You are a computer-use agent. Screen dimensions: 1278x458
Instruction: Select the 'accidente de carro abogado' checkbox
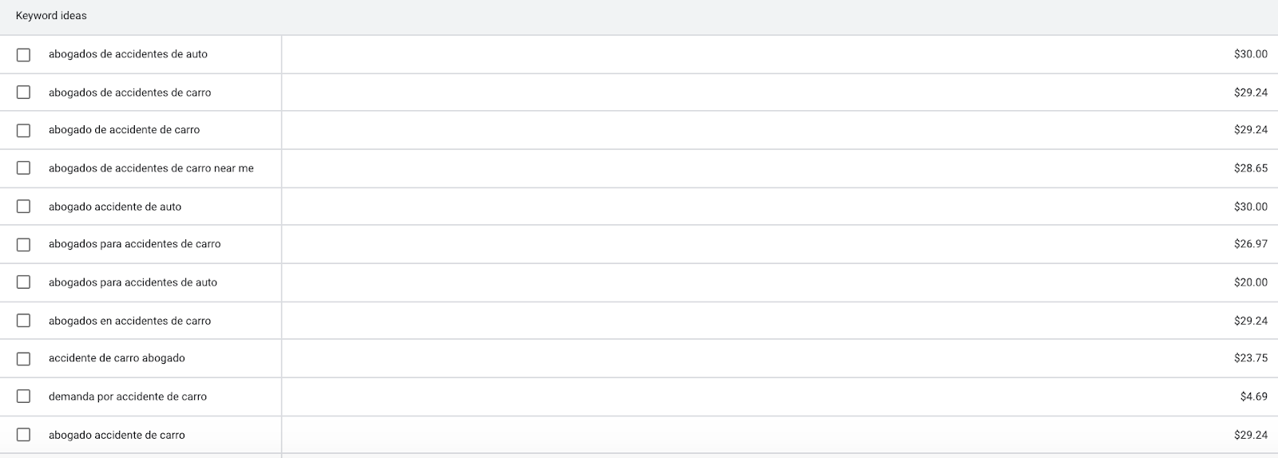click(23, 358)
